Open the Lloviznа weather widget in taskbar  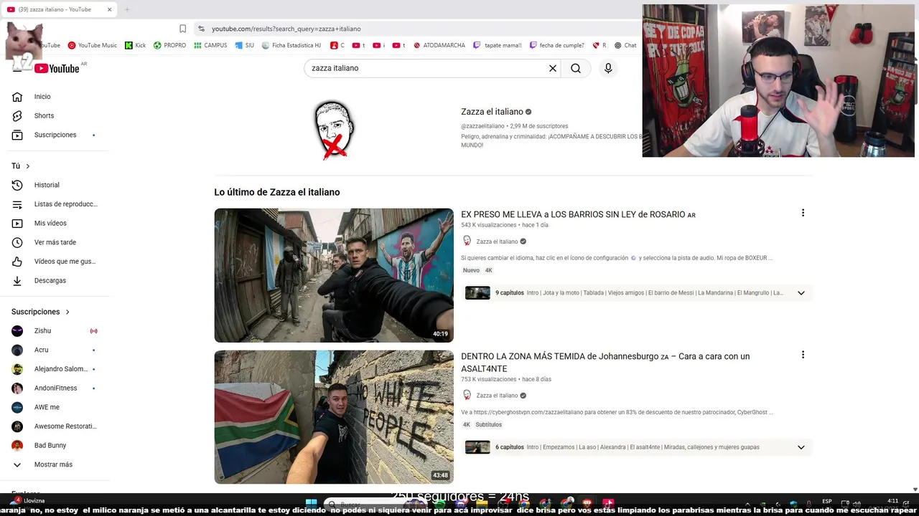[x=29, y=501]
